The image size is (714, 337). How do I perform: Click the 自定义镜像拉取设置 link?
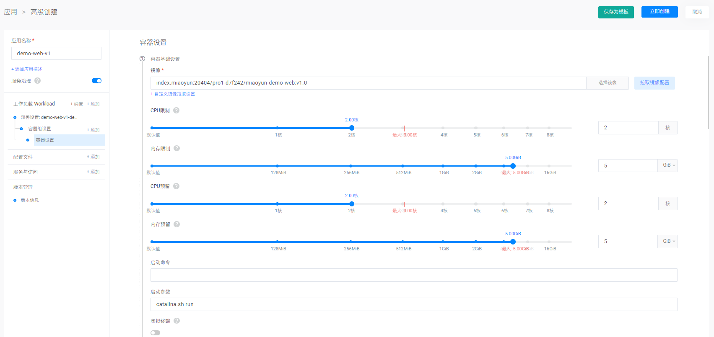pyautogui.click(x=173, y=94)
